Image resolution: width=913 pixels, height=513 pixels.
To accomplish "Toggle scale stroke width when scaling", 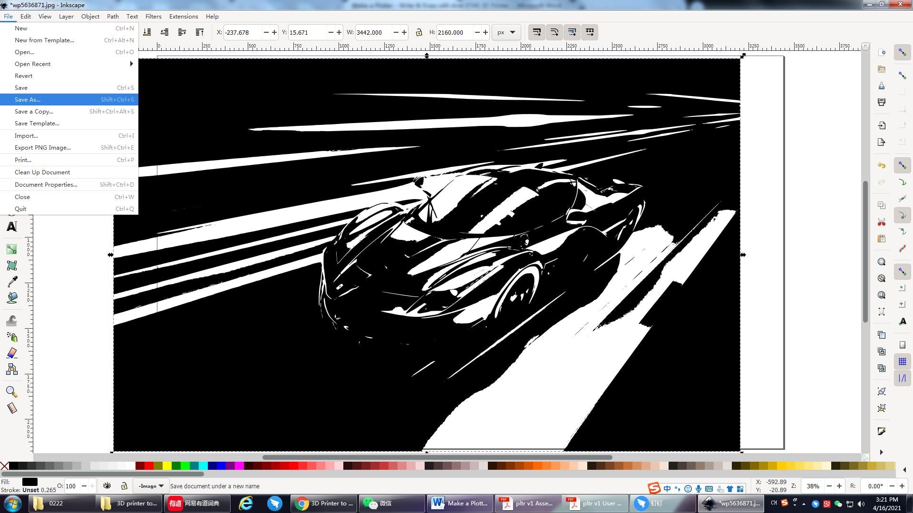I will (536, 32).
